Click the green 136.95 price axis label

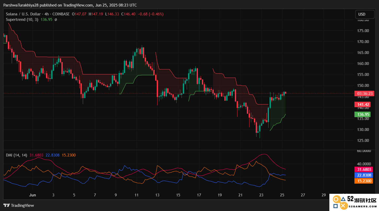(x=363, y=114)
